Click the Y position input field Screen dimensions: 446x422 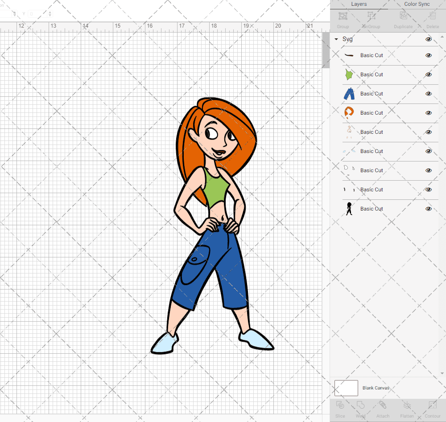37,14
